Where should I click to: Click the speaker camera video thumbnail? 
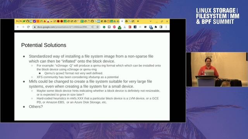(217, 69)
